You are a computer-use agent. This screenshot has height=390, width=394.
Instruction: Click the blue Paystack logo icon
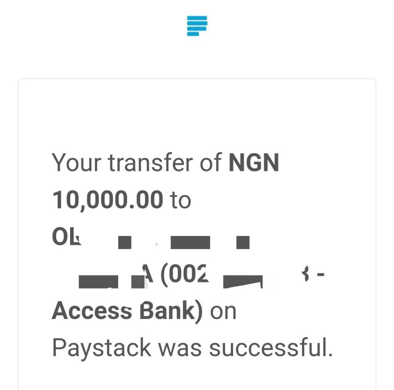(197, 26)
